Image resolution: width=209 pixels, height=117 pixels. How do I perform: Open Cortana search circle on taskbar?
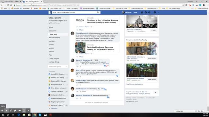click(8, 115)
